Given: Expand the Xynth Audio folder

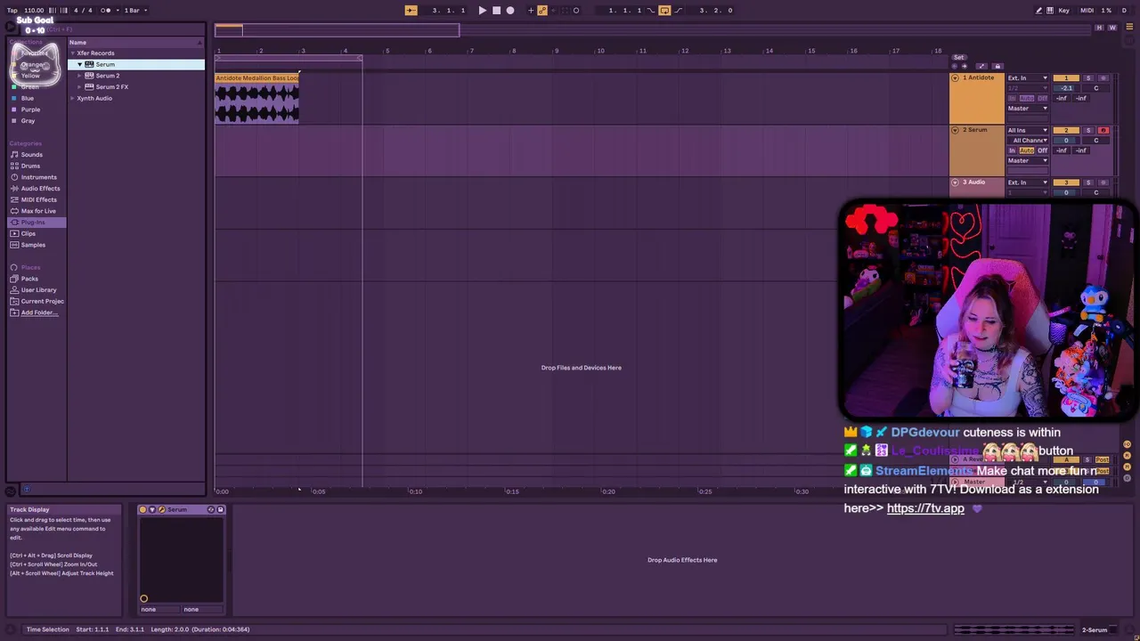Looking at the screenshot, I should [x=73, y=98].
